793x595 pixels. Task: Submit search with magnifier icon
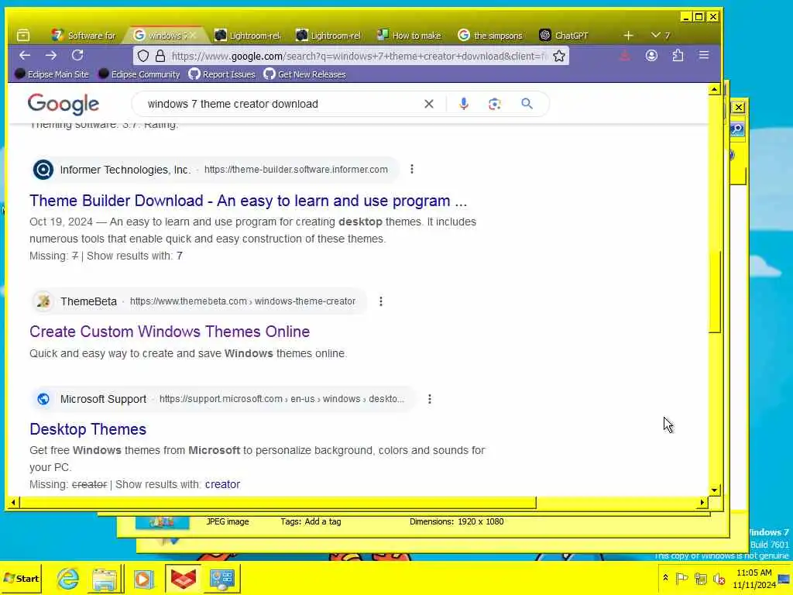(527, 104)
